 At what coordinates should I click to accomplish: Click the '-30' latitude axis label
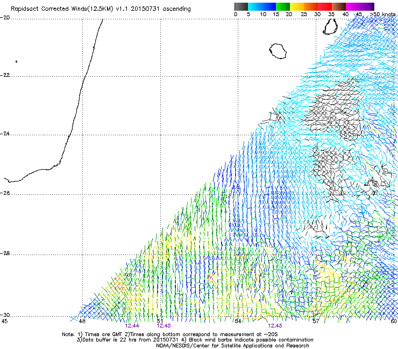pyautogui.click(x=5, y=315)
